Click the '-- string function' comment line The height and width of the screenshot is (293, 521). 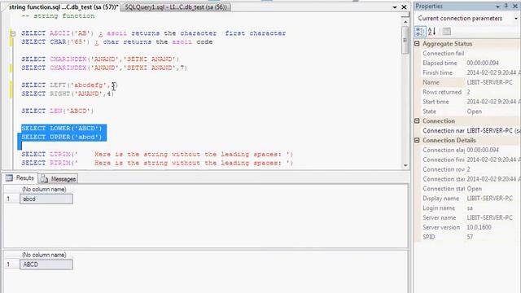pyautogui.click(x=58, y=16)
